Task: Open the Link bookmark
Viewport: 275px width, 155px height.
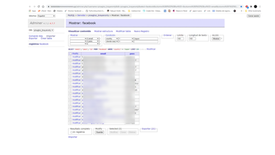Action: pos(207,11)
